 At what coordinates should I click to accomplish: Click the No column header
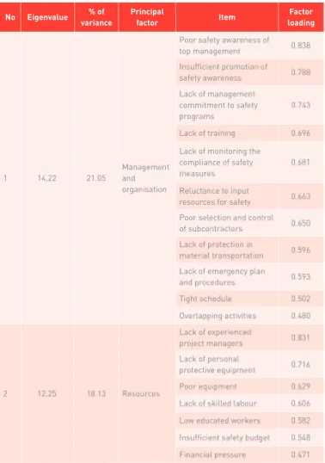tap(10, 17)
